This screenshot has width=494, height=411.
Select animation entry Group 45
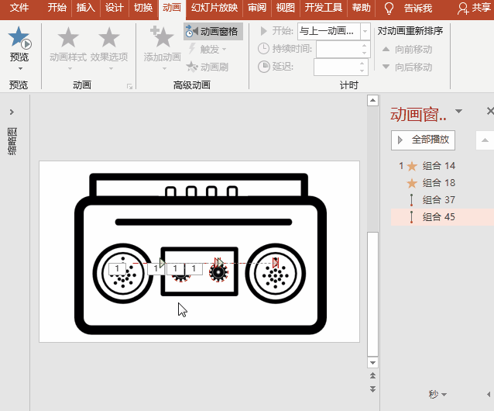[442, 216]
